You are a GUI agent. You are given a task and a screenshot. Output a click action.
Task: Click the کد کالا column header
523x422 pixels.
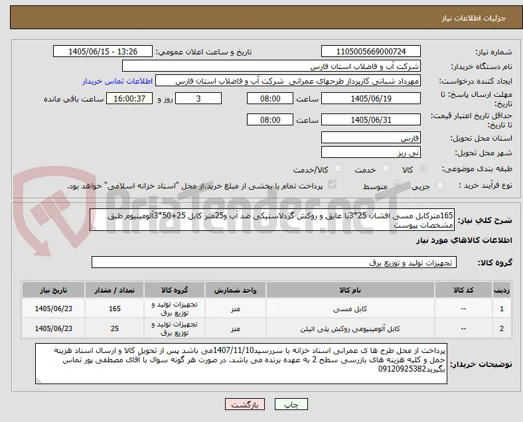[463, 290]
